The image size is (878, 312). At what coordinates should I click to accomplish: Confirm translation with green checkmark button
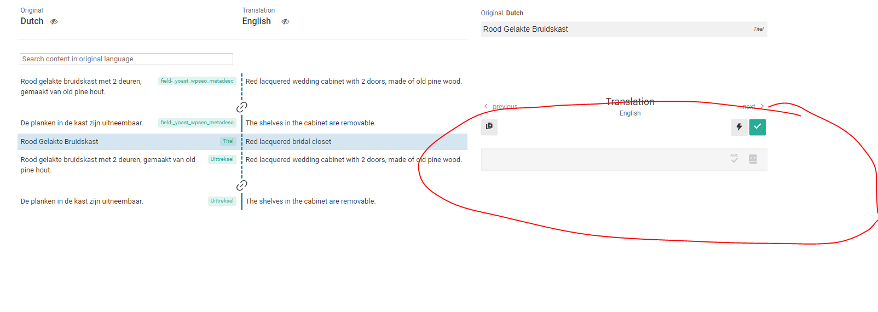[x=758, y=127]
